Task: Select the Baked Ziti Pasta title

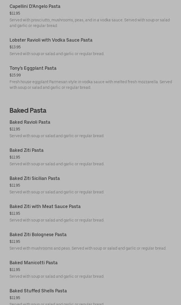Action: click(x=26, y=150)
